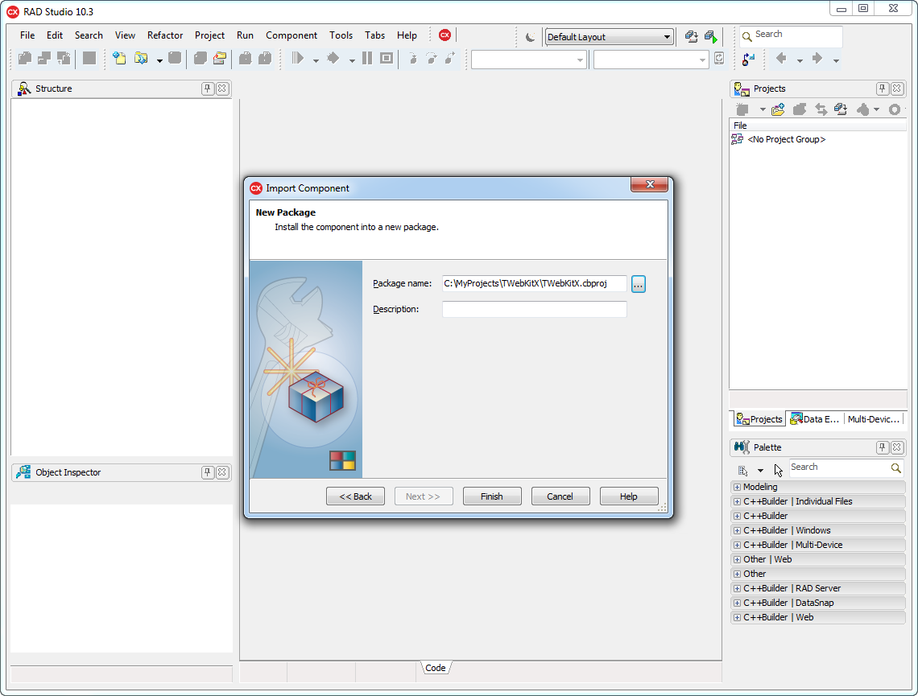The width and height of the screenshot is (918, 696).
Task: Click the refresh devices icon
Action: (719, 59)
